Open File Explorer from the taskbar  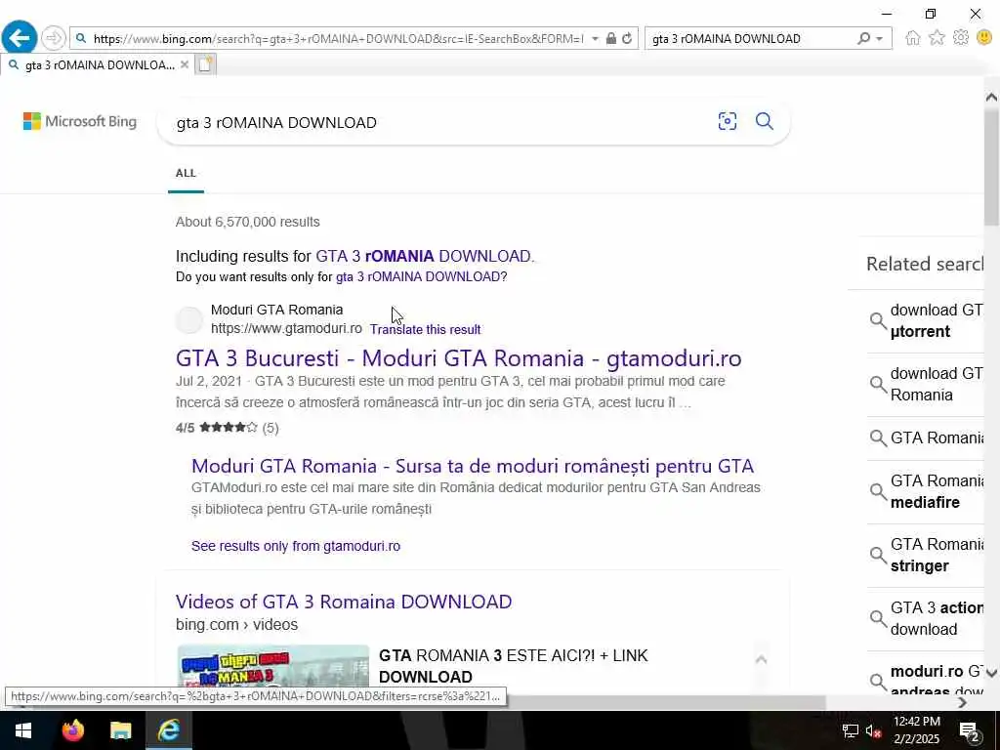(120, 730)
